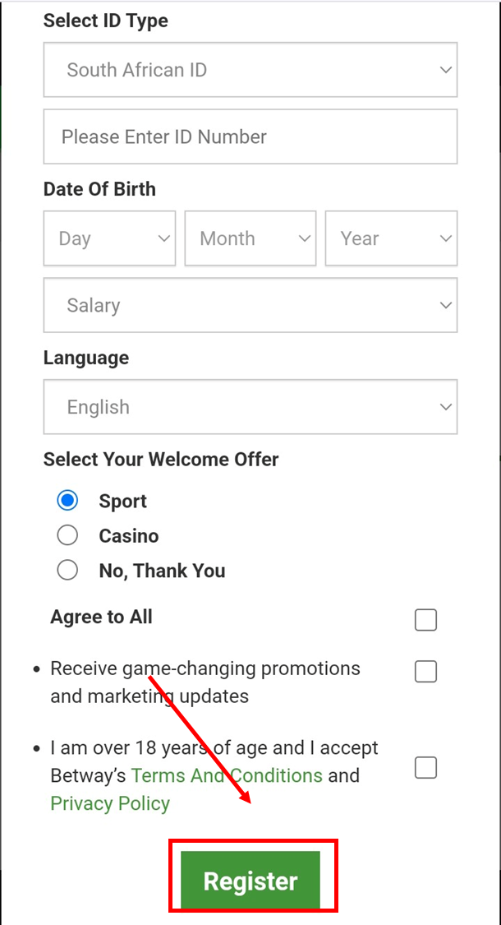501x925 pixels.
Task: Select the No, Thank You option
Action: tap(67, 570)
